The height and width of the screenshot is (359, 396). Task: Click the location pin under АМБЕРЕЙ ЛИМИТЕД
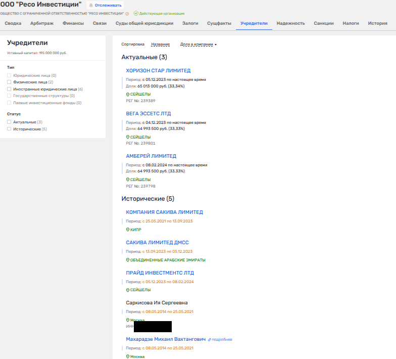[x=127, y=179]
